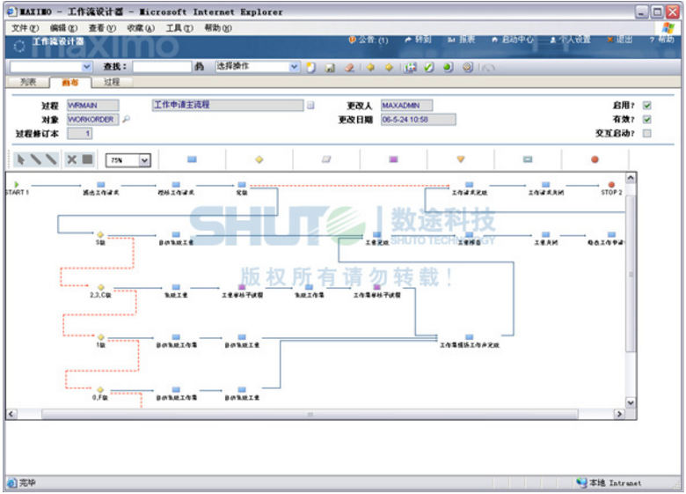Click the canvas horizontal scrollbar thumb

click(x=310, y=414)
